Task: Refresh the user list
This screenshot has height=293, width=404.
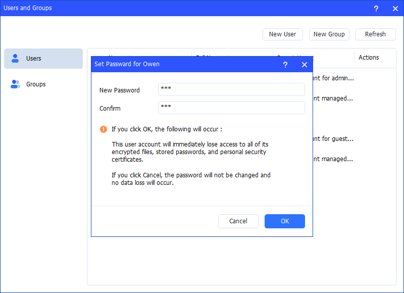Action: pos(375,34)
